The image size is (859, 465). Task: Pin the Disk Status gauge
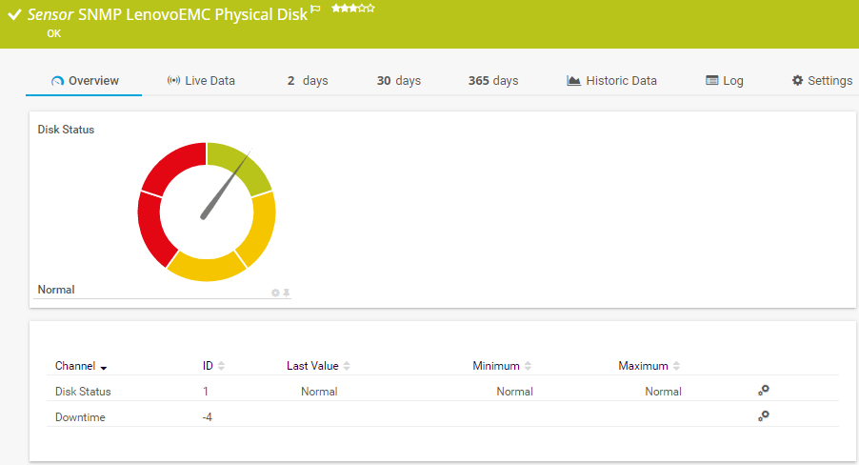pyautogui.click(x=287, y=293)
